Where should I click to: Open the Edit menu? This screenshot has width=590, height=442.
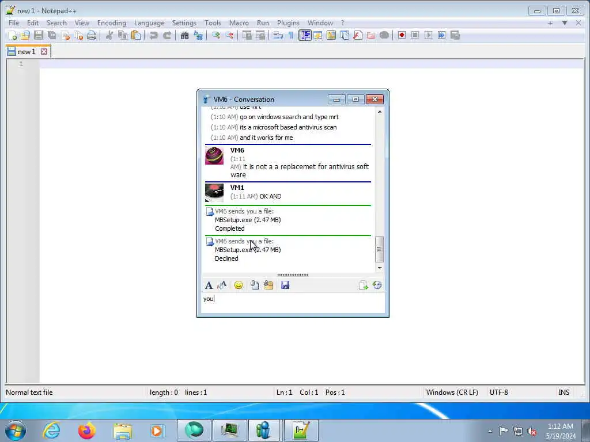pyautogui.click(x=33, y=23)
